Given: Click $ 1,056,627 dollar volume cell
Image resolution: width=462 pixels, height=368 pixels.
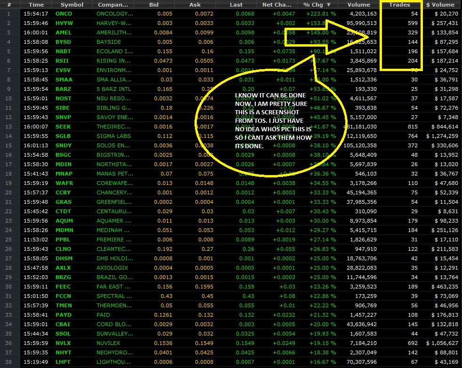Looking at the screenshot, I should [442, 343].
